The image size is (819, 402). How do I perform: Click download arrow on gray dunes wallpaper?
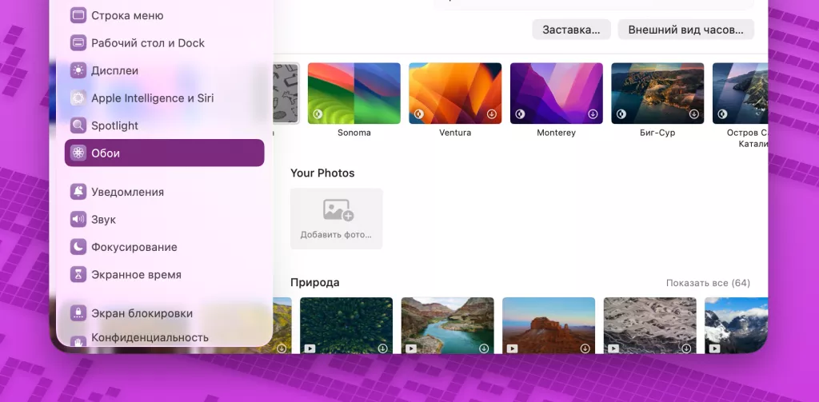point(686,348)
